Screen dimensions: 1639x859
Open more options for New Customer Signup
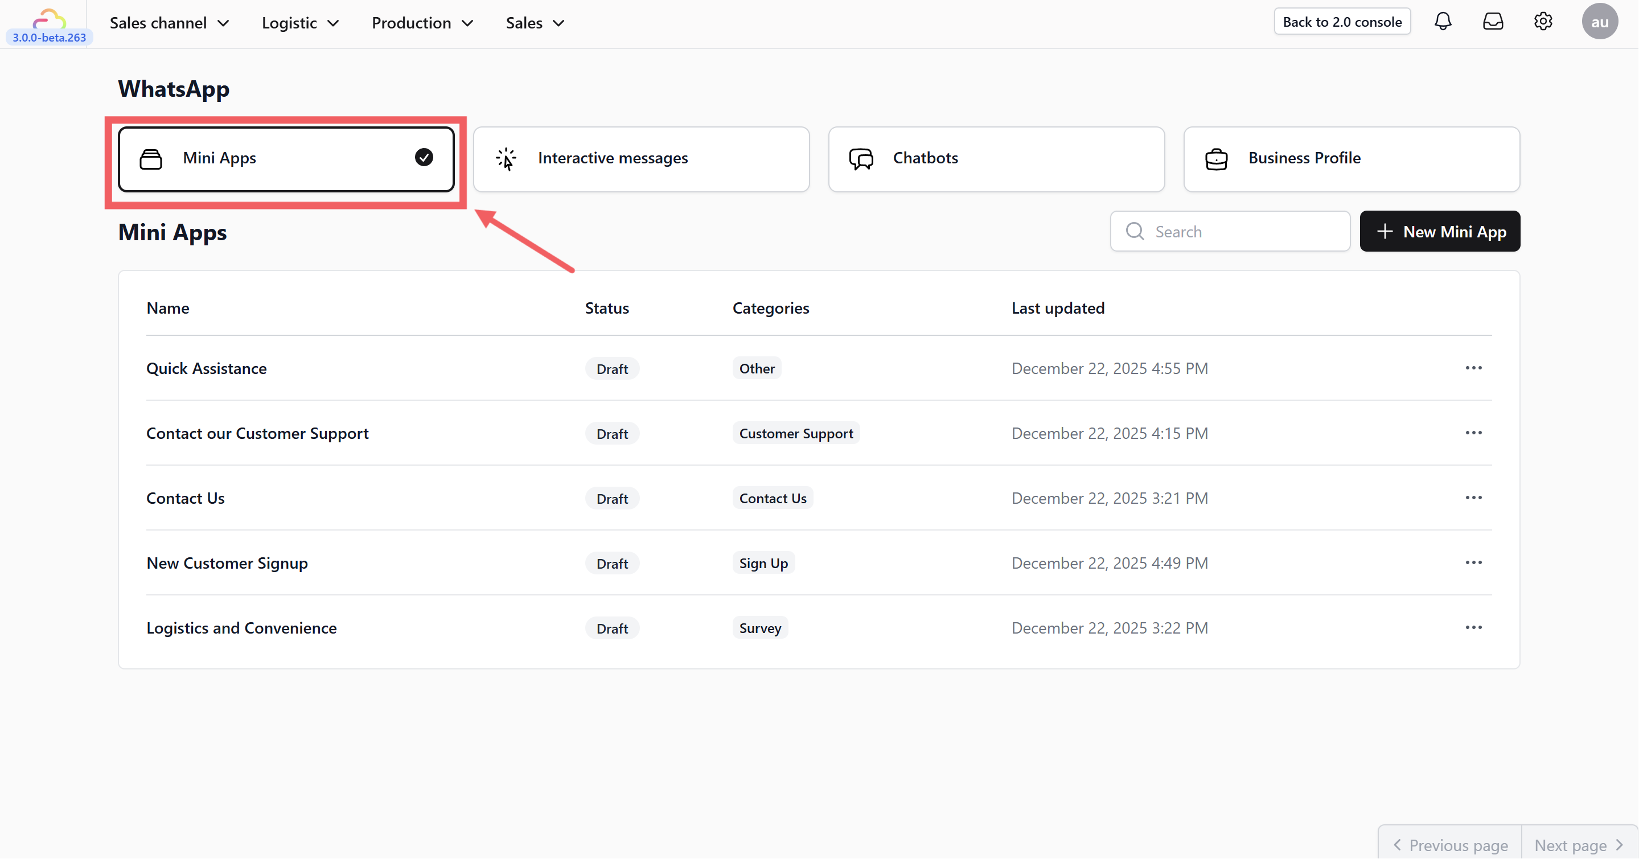(1473, 562)
